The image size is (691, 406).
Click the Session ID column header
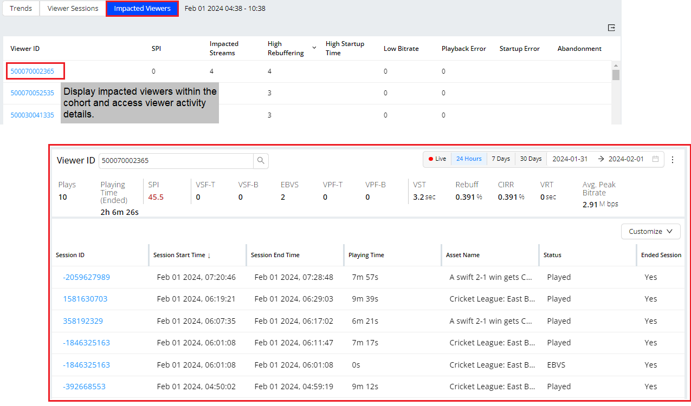[x=70, y=255]
